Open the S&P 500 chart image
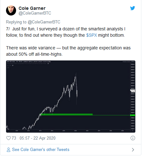 (71, 97)
